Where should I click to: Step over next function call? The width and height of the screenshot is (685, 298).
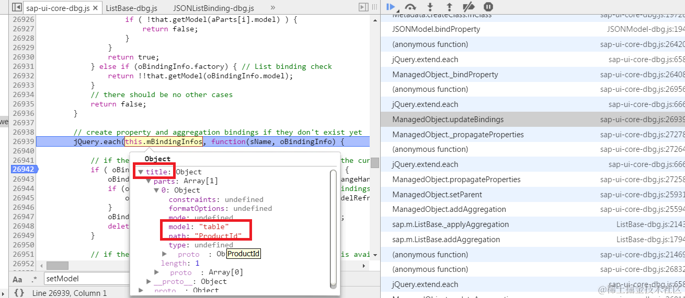coord(410,7)
